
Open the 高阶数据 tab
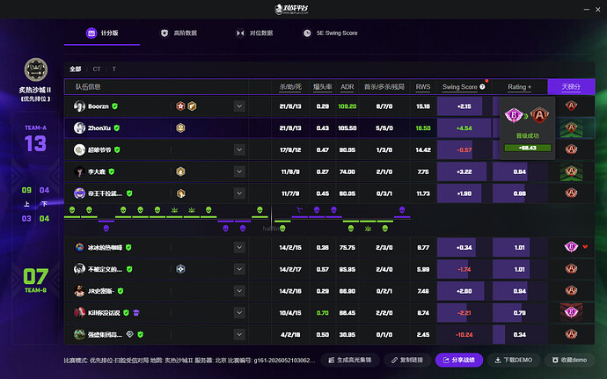179,33
